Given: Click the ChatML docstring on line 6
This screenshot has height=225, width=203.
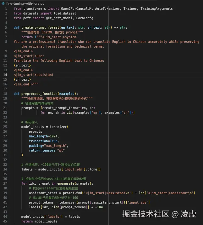Looking at the screenshot, I should click(x=52, y=32).
